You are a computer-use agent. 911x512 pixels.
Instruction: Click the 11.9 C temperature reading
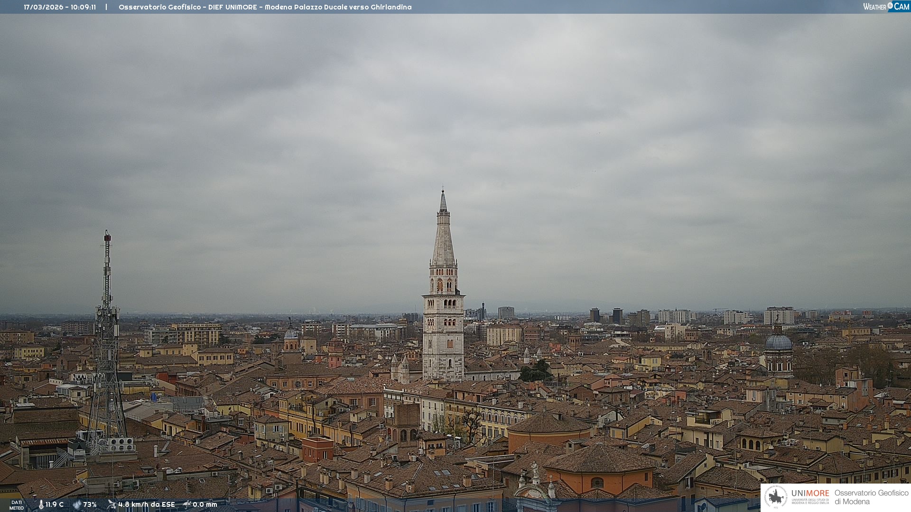55,504
